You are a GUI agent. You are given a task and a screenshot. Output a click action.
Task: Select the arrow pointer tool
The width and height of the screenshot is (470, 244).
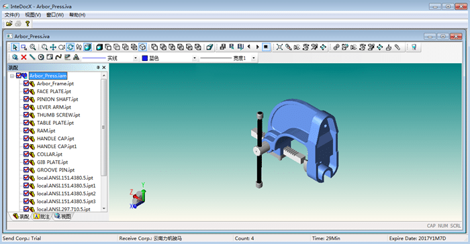pos(15,48)
